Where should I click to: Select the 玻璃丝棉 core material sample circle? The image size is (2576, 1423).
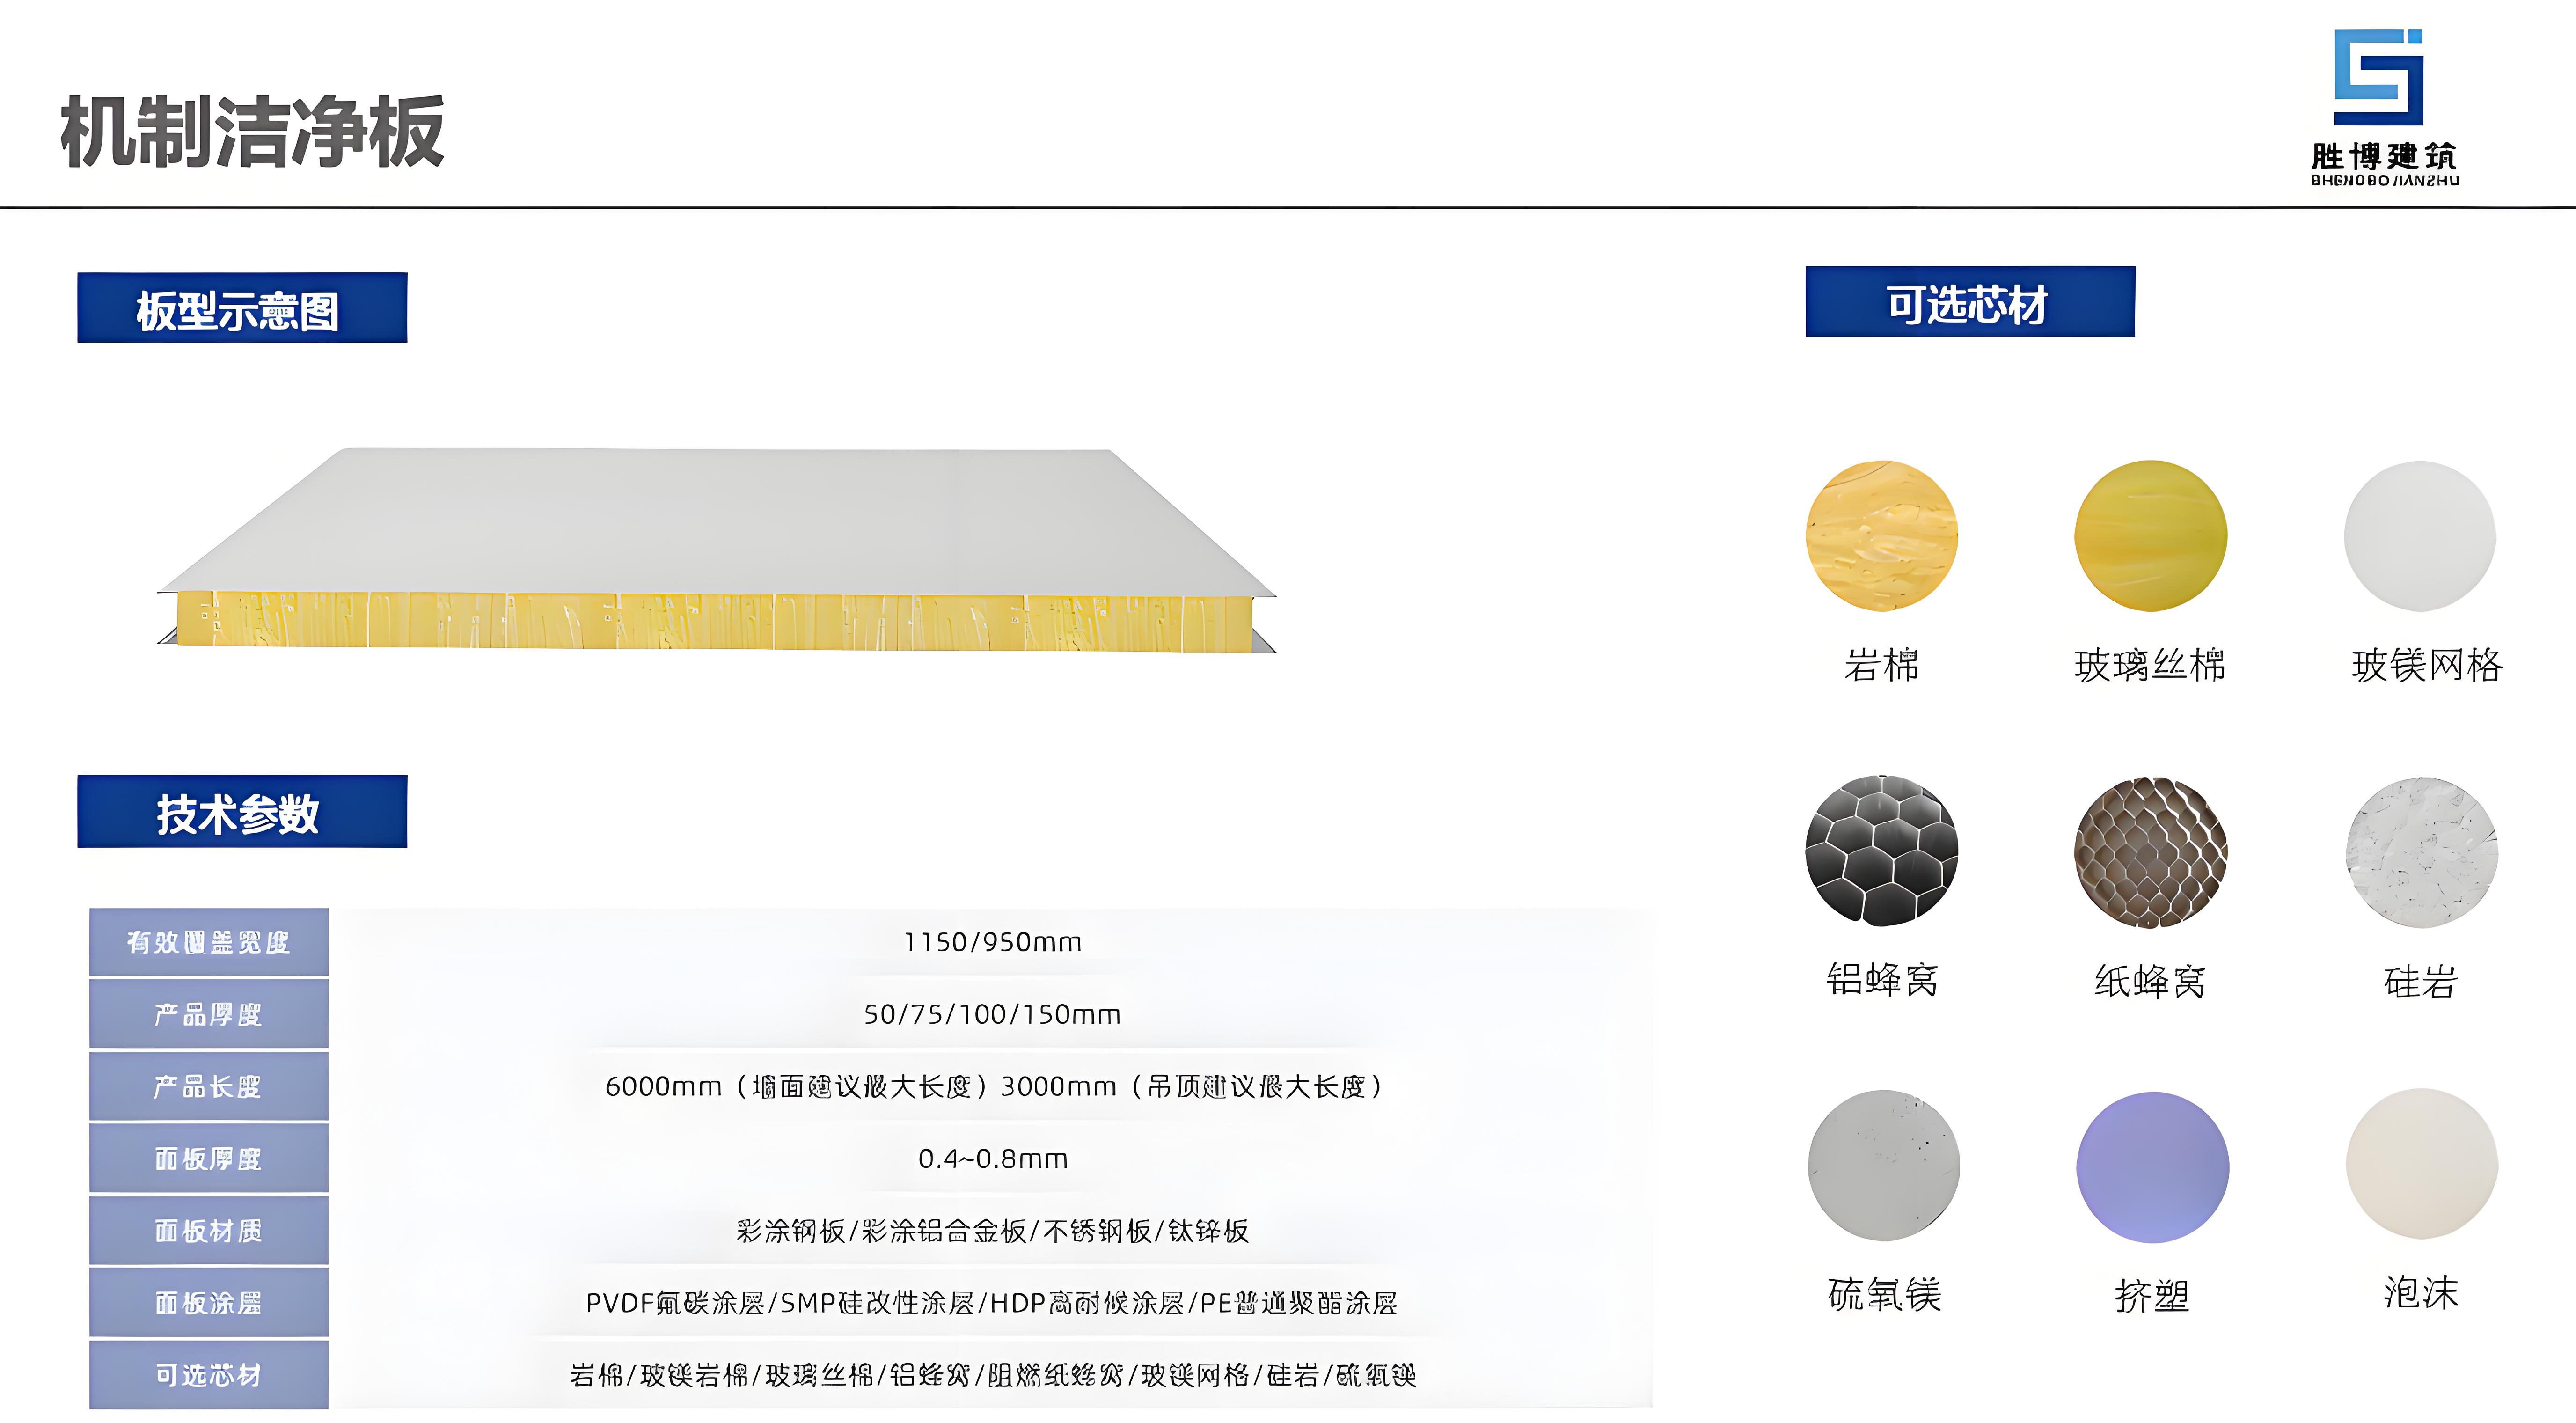point(2151,536)
